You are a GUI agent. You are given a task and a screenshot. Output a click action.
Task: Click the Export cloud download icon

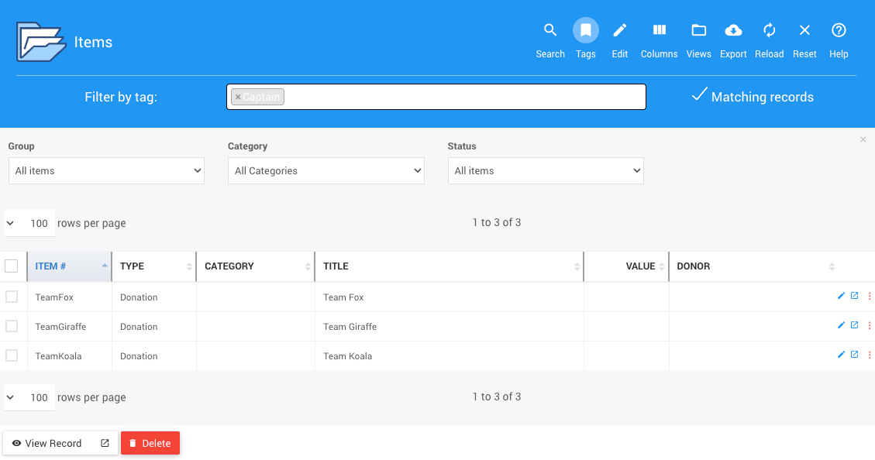[x=733, y=31]
